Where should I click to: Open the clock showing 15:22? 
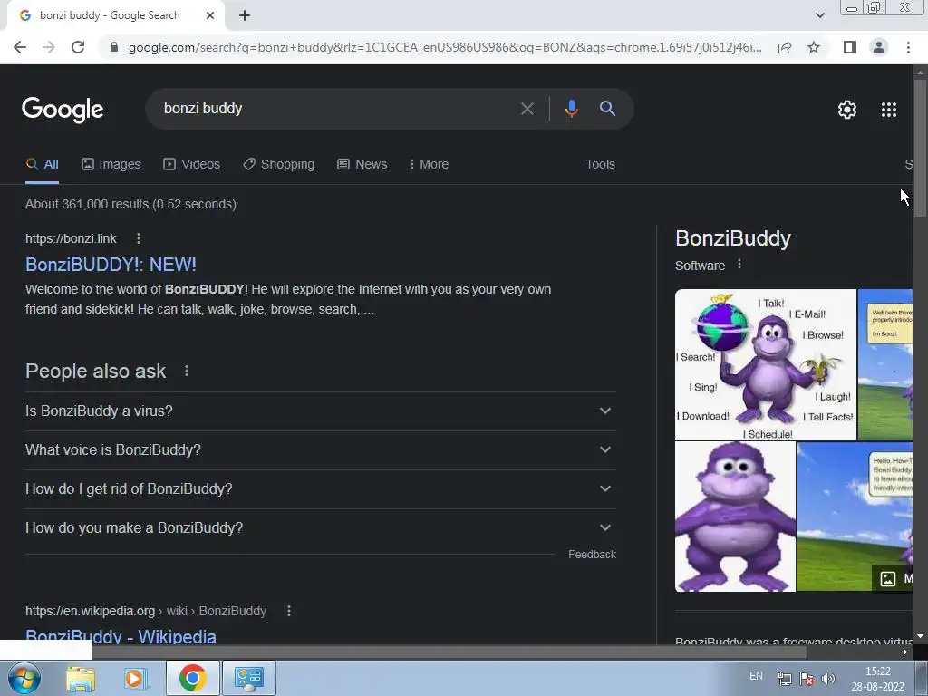click(878, 679)
